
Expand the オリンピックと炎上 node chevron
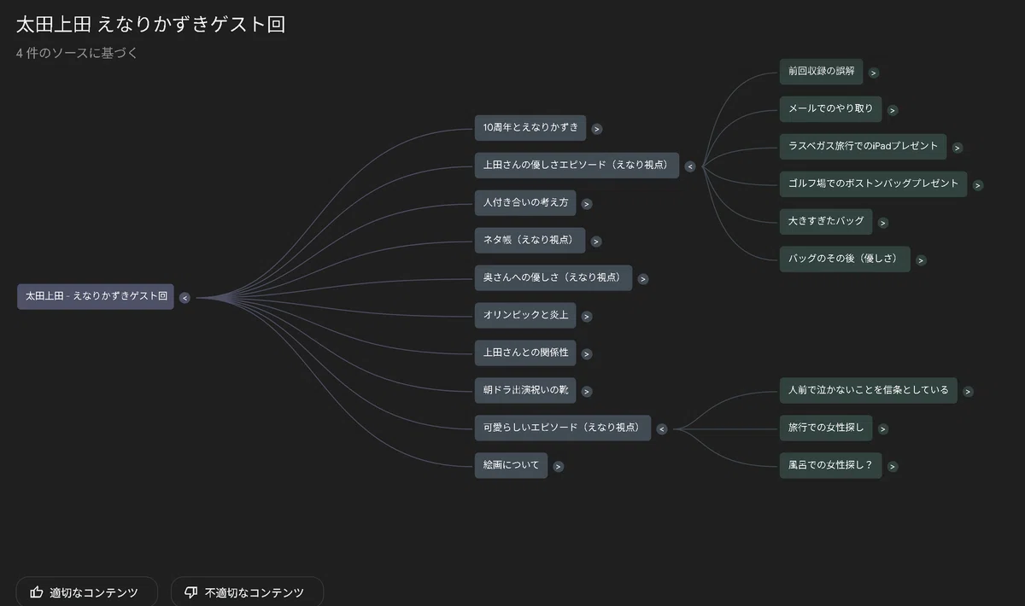tap(587, 317)
